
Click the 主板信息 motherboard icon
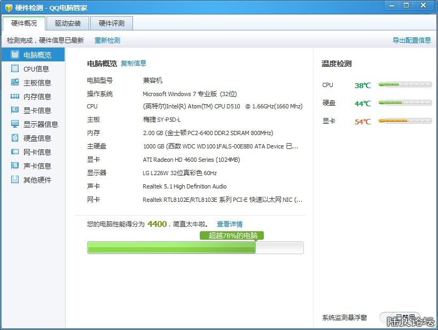click(x=14, y=83)
